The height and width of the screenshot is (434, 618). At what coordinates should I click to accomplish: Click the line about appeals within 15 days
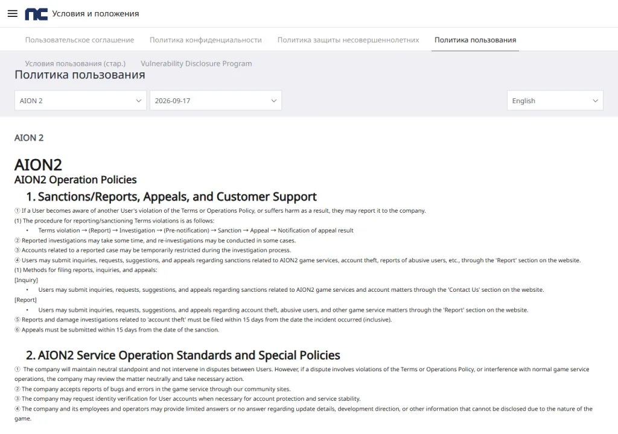pos(116,330)
